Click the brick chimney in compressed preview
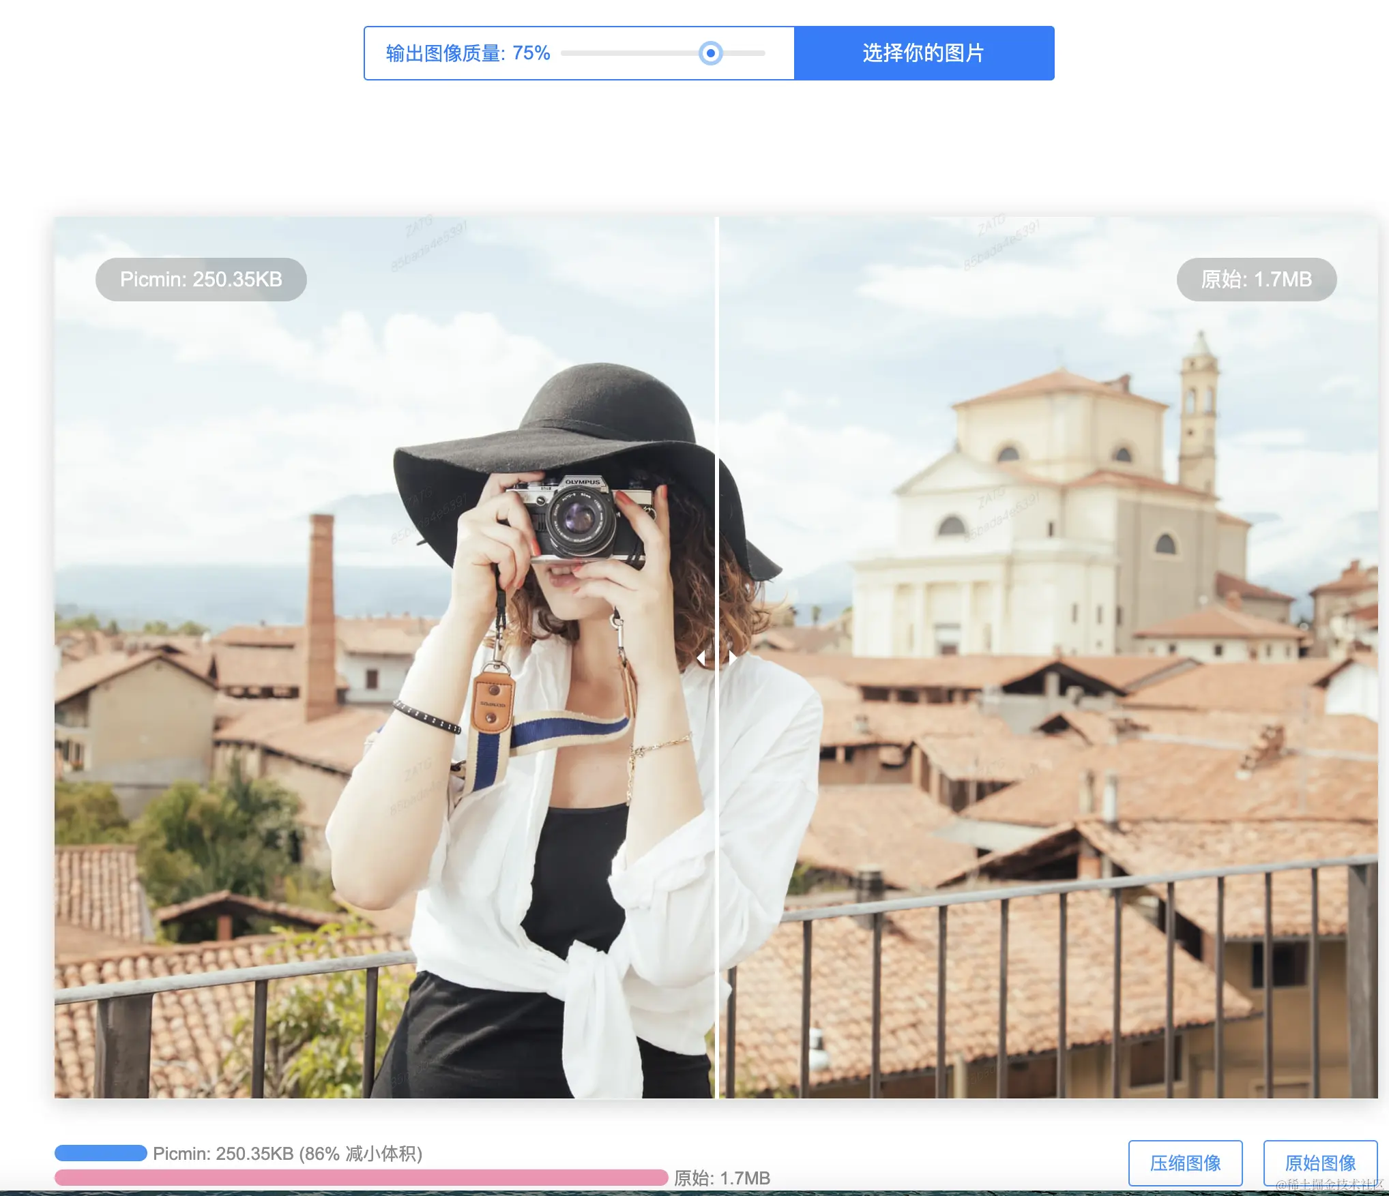This screenshot has width=1389, height=1196. pyautogui.click(x=320, y=614)
